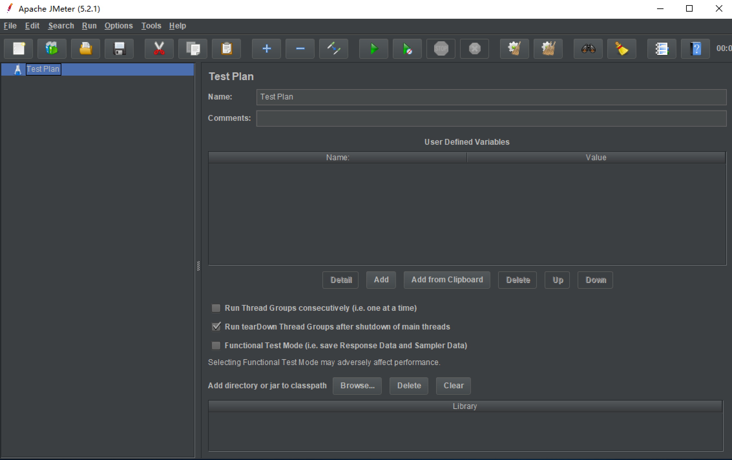Click the Function Helper list icon
The width and height of the screenshot is (732, 460).
662,49
